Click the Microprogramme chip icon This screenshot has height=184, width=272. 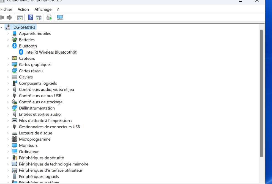[14, 139]
